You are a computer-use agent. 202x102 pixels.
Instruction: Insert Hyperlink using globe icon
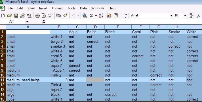pyautogui.click(x=85, y=16)
